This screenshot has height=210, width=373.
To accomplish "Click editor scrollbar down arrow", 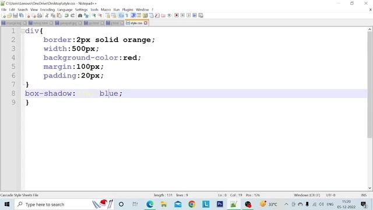I will [370, 188].
